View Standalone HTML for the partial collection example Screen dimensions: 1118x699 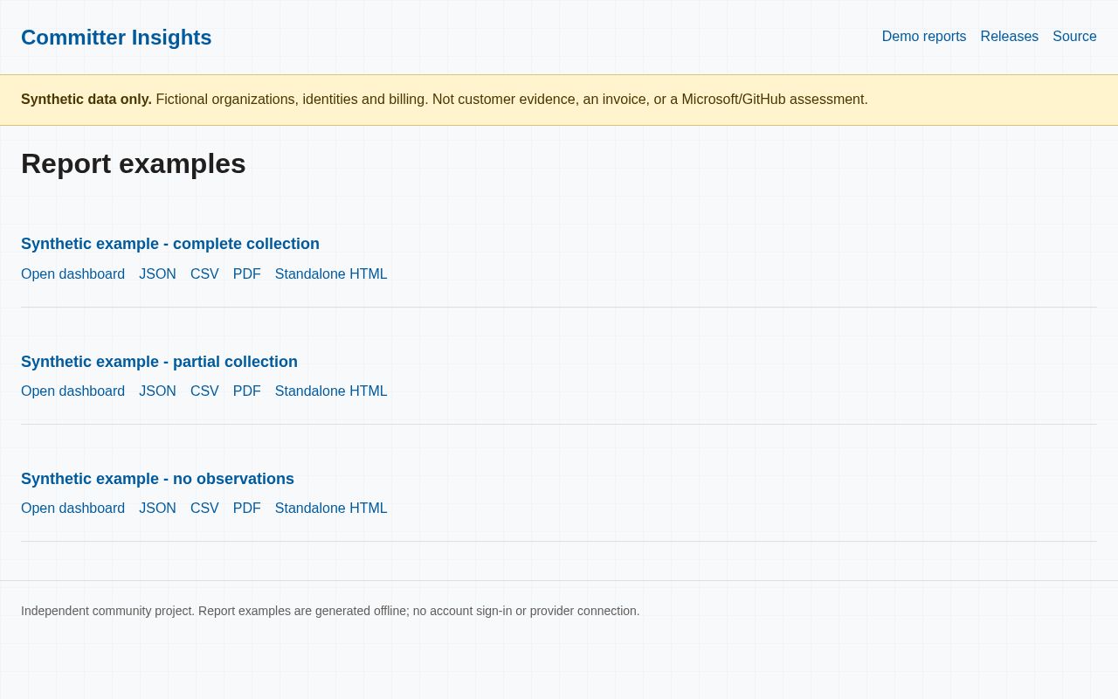pyautogui.click(x=331, y=391)
